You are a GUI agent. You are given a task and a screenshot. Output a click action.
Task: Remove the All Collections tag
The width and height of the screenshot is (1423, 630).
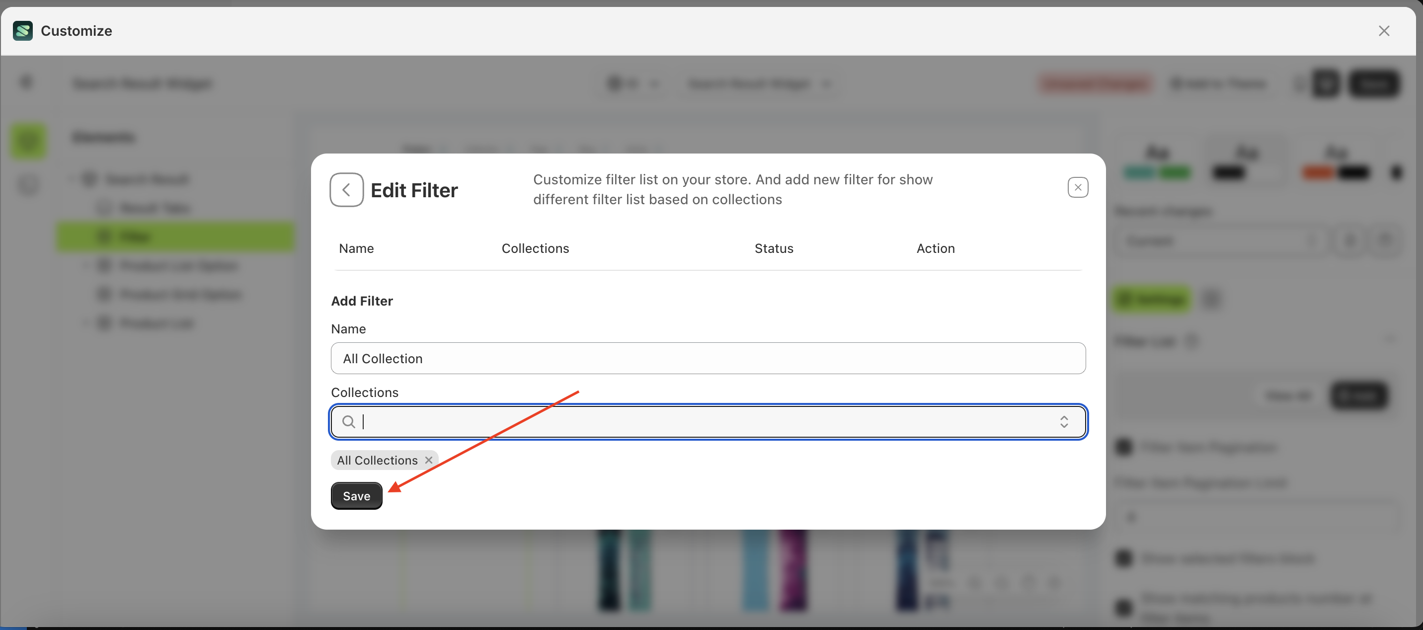coord(429,461)
